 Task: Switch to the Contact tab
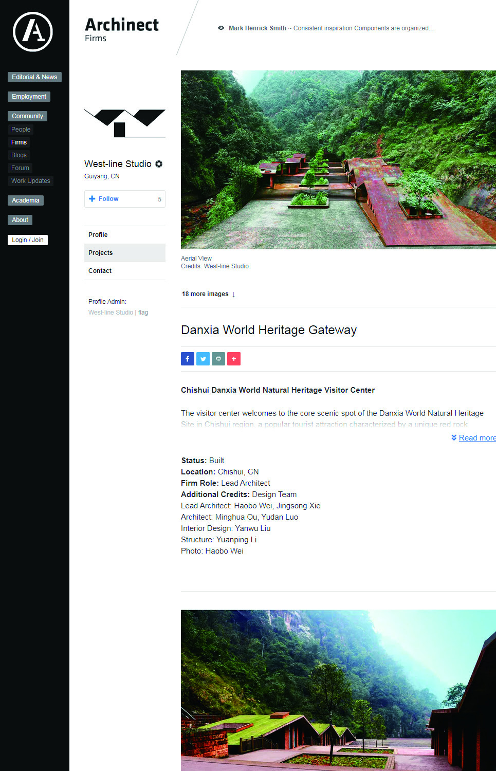coord(125,271)
